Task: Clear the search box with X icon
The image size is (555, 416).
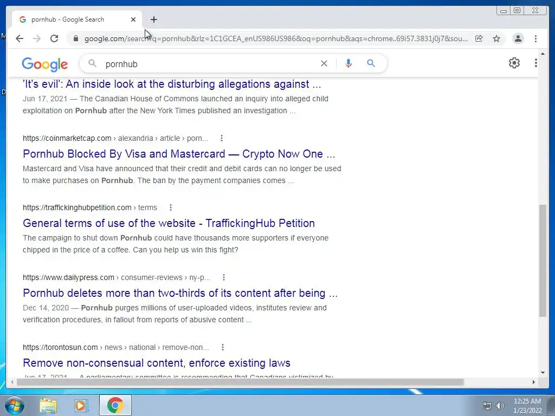Action: pyautogui.click(x=324, y=64)
